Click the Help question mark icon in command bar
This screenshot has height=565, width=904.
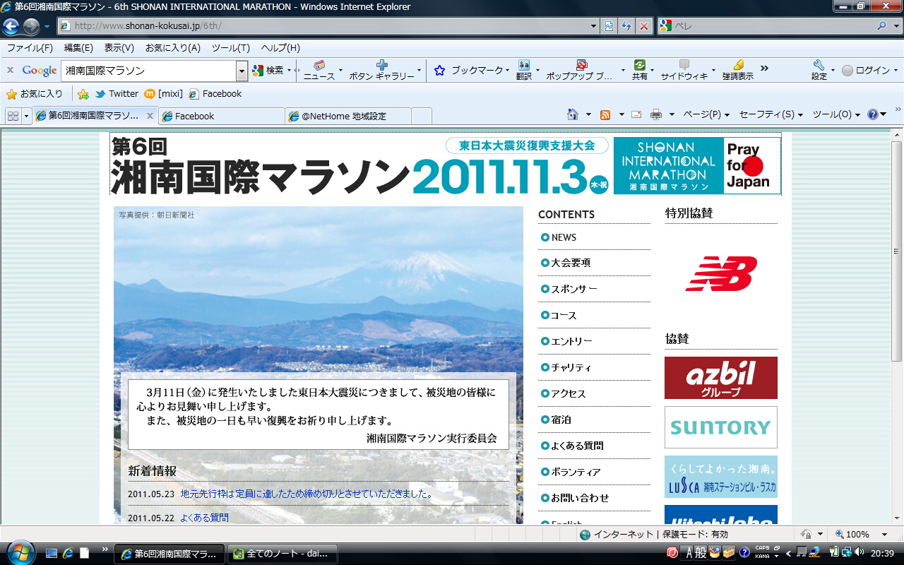click(x=873, y=114)
